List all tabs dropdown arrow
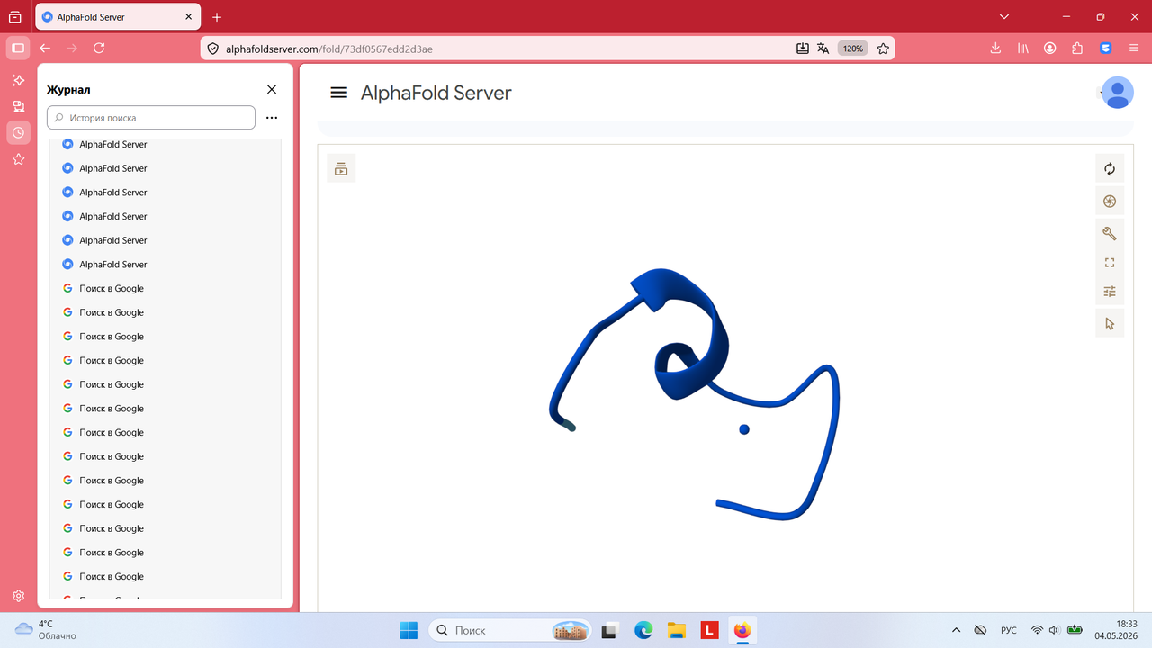 tap(1005, 17)
